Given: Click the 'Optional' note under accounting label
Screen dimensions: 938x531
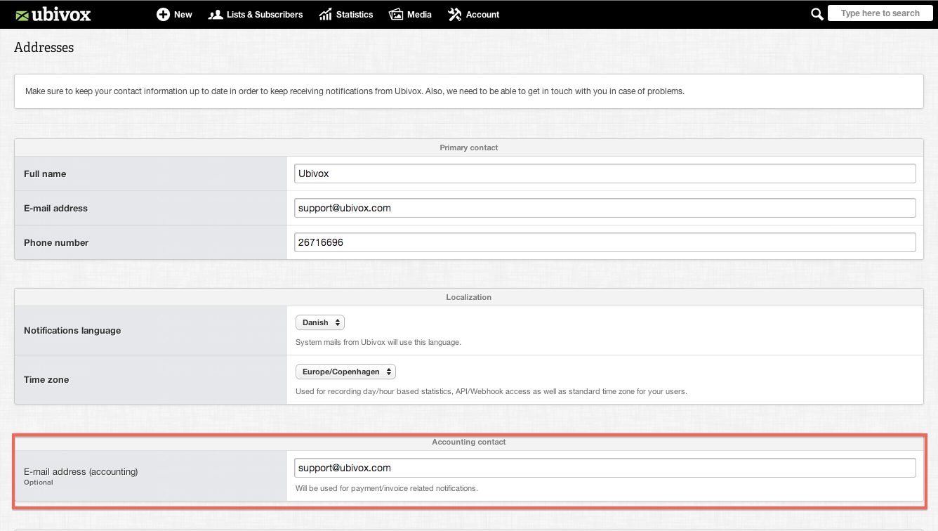Looking at the screenshot, I should tap(39, 483).
